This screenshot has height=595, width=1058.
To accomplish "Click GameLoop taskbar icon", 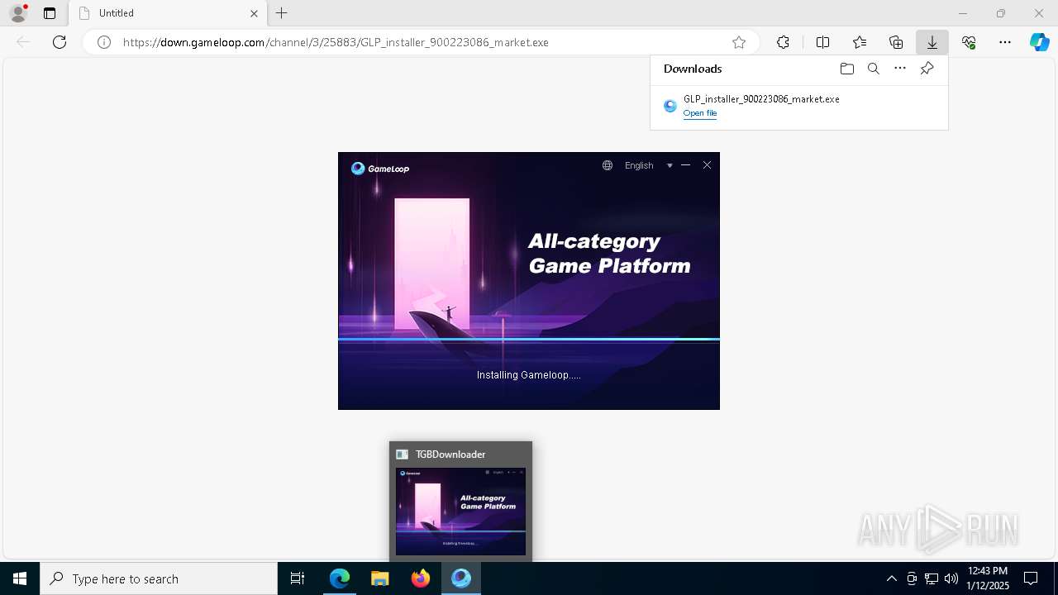I will tap(461, 578).
